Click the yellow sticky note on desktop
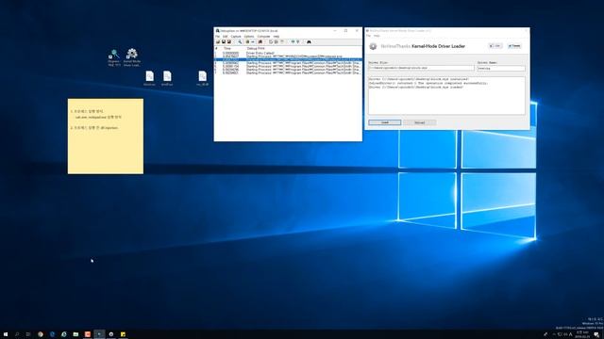This screenshot has height=339, width=604. point(106,136)
